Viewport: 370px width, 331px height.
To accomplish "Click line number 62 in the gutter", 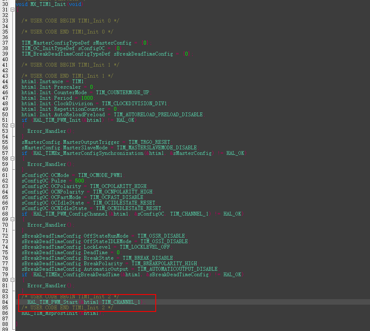I will coord(5,181).
